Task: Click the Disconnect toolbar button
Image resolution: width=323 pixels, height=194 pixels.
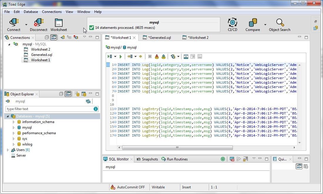Action: tap(38, 25)
